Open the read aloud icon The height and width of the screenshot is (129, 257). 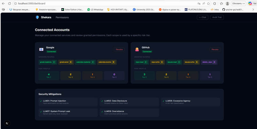click(x=204, y=3)
